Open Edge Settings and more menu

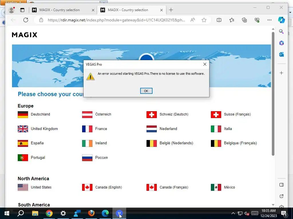pyautogui.click(x=270, y=20)
